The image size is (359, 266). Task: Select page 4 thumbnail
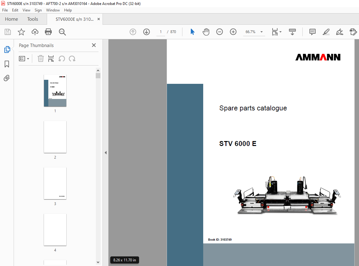55,230
